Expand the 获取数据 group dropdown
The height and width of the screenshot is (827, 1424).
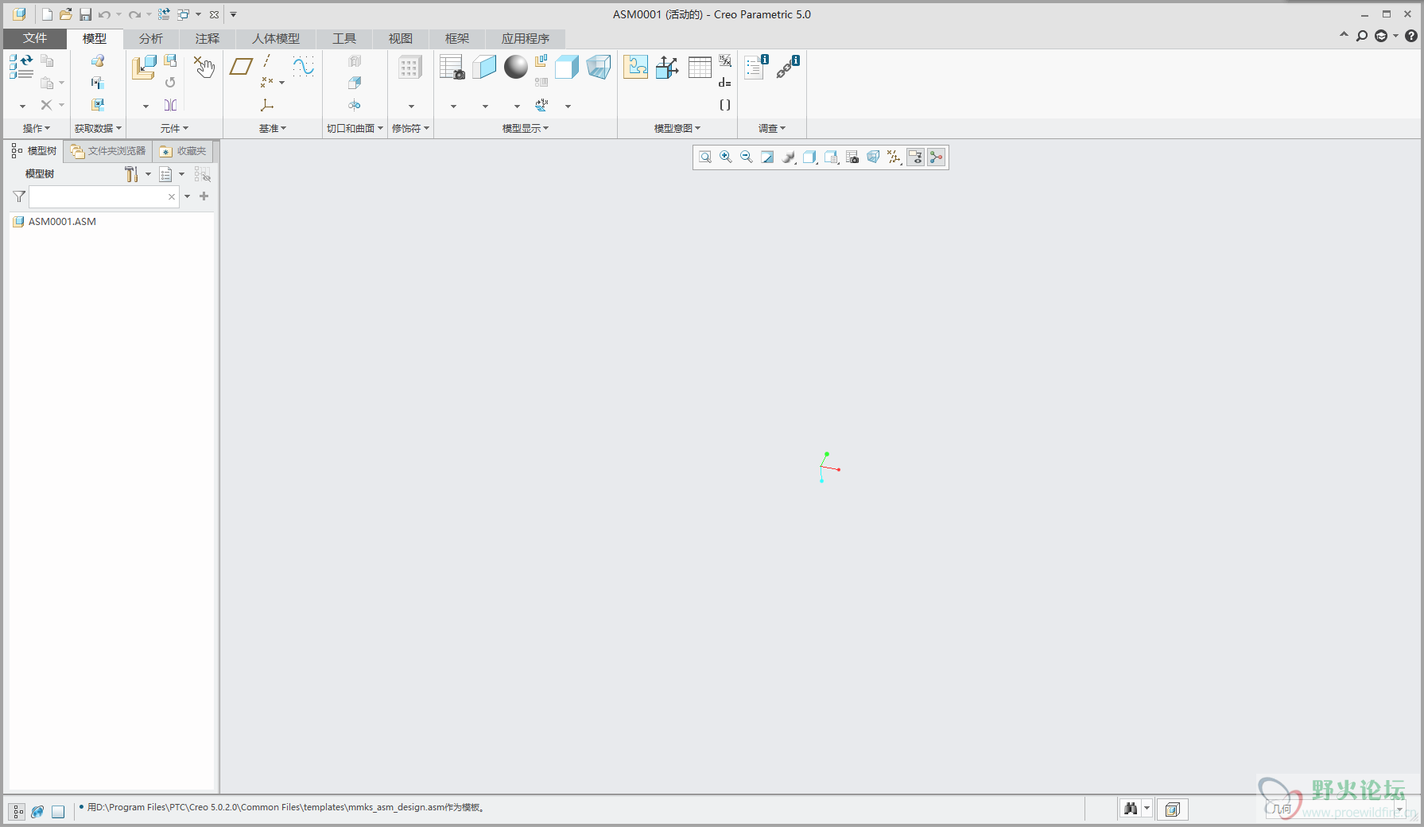click(x=99, y=128)
